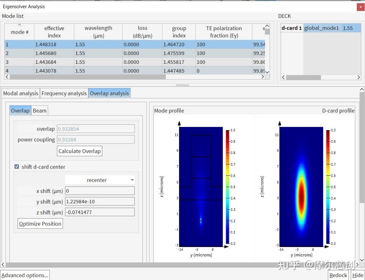This screenshot has width=365, height=280.
Task: Select the d-card 1 global_mode1 entry
Action: (321, 28)
